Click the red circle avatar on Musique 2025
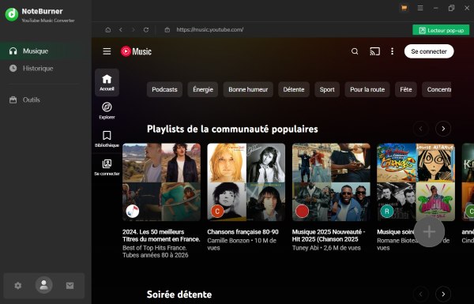This screenshot has width=474, height=304. [x=302, y=211]
